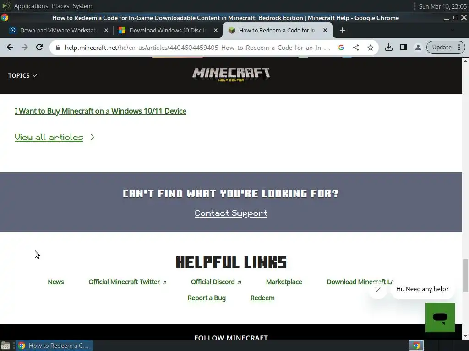Toggle the Chrome side panel
Viewport: 469px width, 351px height.
403,47
